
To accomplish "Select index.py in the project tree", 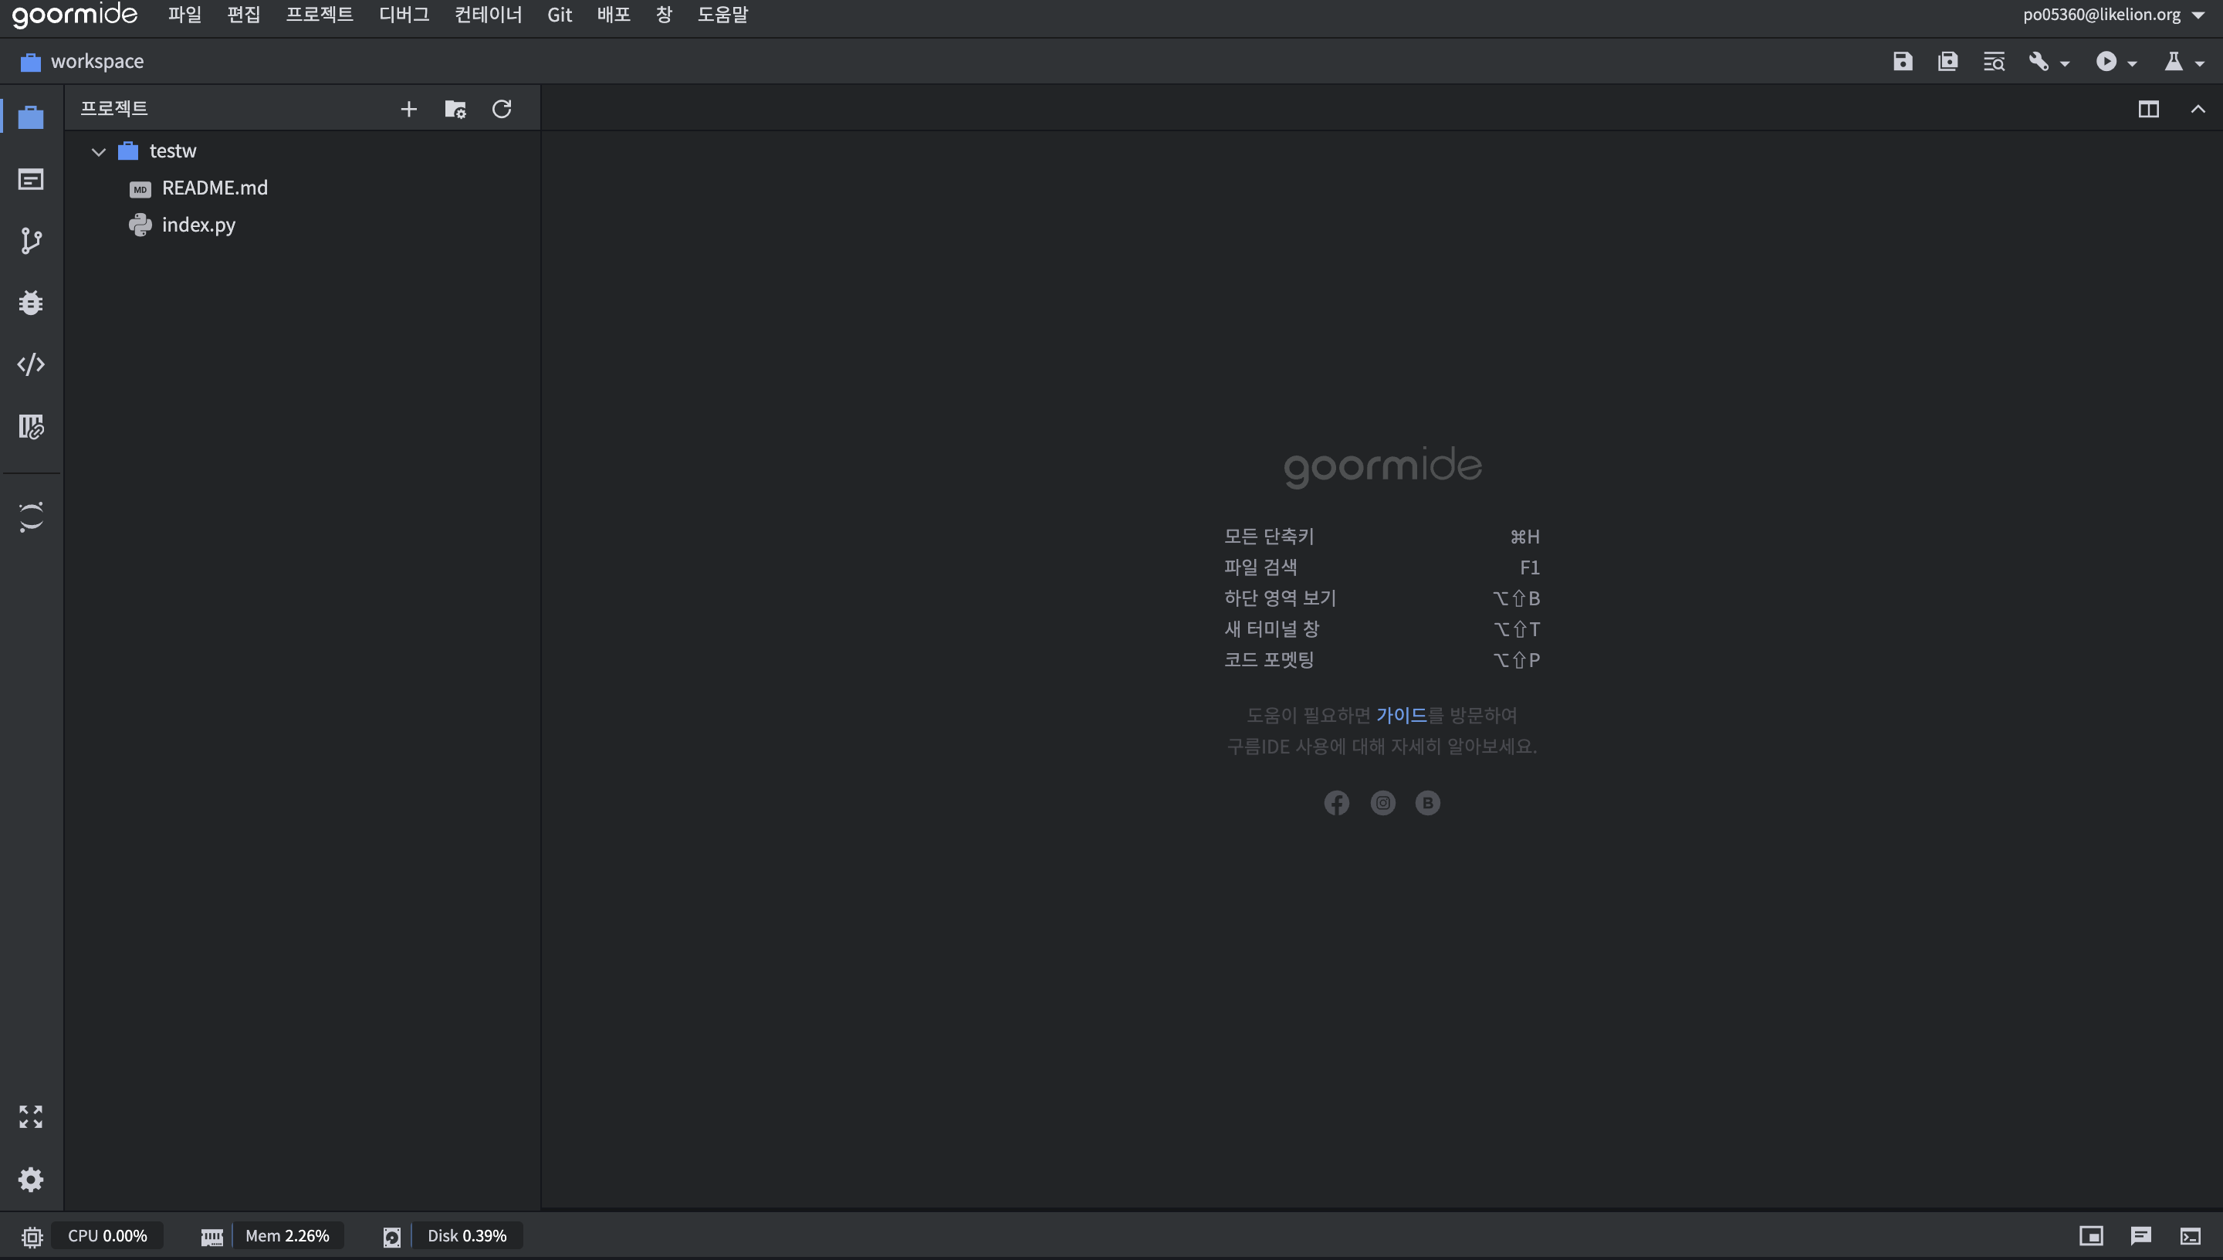I will coord(198,225).
